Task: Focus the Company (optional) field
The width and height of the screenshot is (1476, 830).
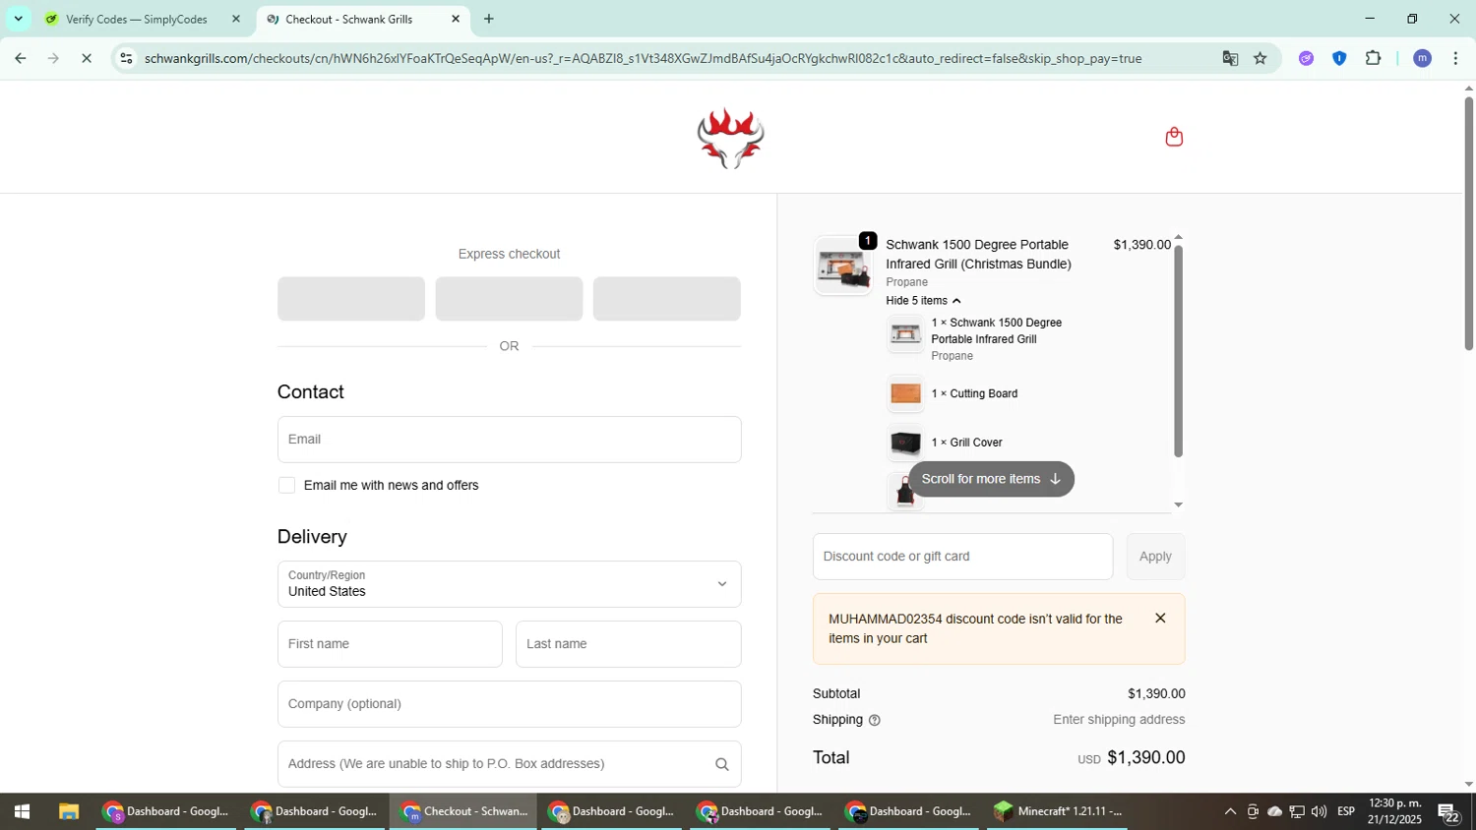Action: [509, 704]
